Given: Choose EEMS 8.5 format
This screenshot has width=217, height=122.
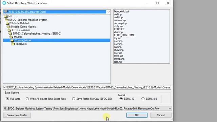Looking at the screenshot, I should click(x=143, y=99).
